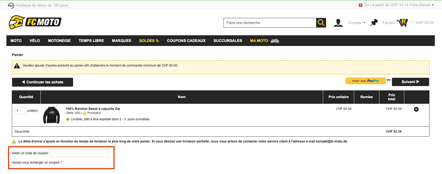
Task: Click the subtotal amount CHF 63.34
Action: 394,132
